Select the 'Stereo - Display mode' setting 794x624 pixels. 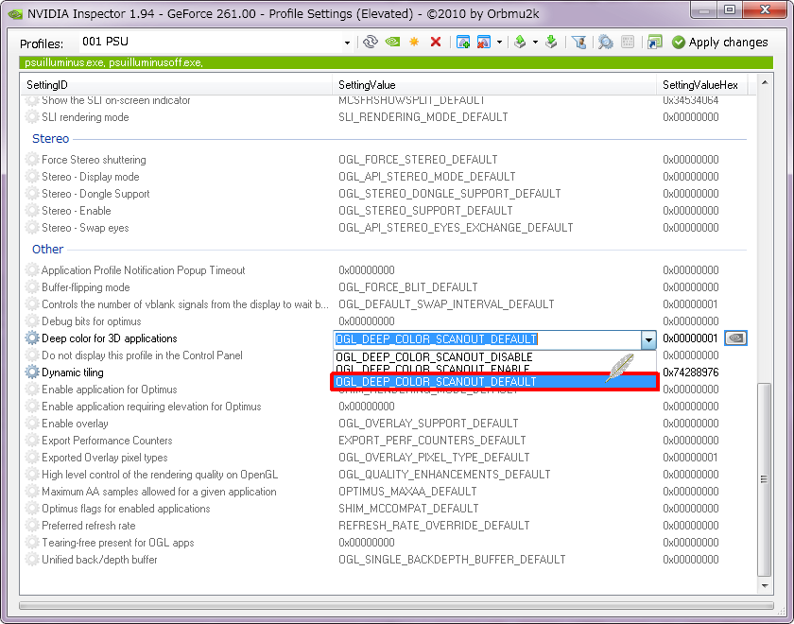pyautogui.click(x=91, y=177)
